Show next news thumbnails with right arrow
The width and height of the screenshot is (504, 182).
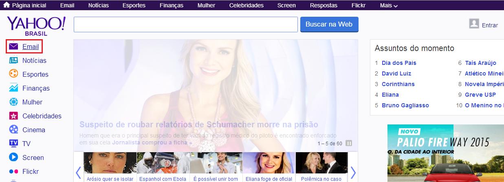[353, 173]
